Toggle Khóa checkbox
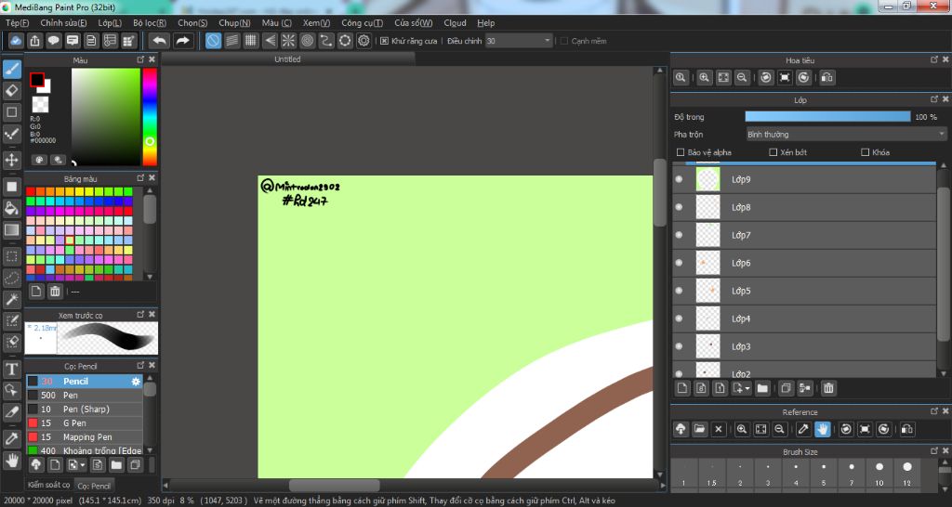 [866, 152]
